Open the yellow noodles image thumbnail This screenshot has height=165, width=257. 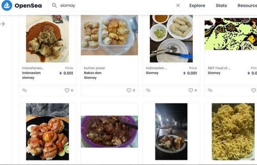(x=233, y=132)
